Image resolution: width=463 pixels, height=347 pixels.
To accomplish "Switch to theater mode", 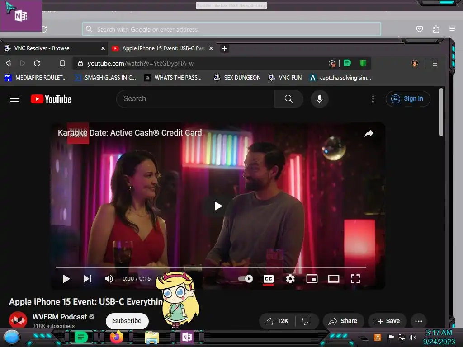I will [334, 279].
